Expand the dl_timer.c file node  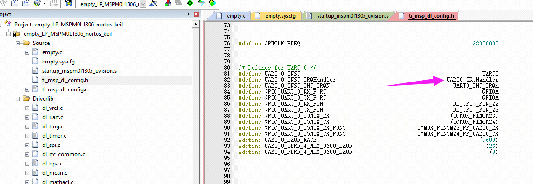point(27,136)
